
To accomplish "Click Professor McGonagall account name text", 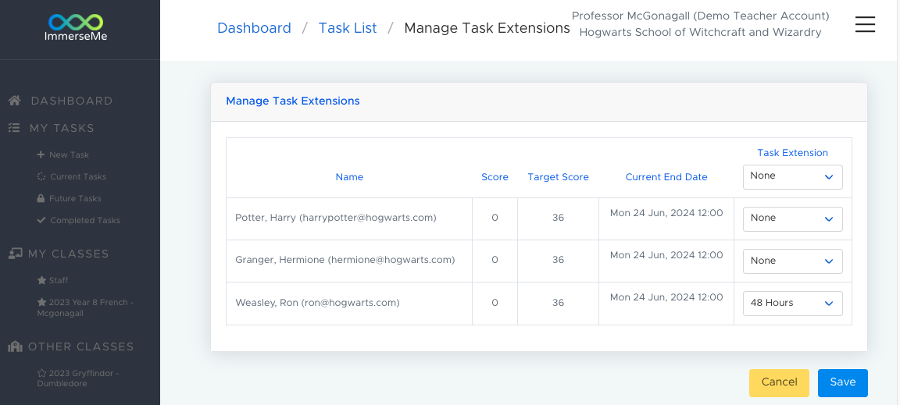I will 700,16.
